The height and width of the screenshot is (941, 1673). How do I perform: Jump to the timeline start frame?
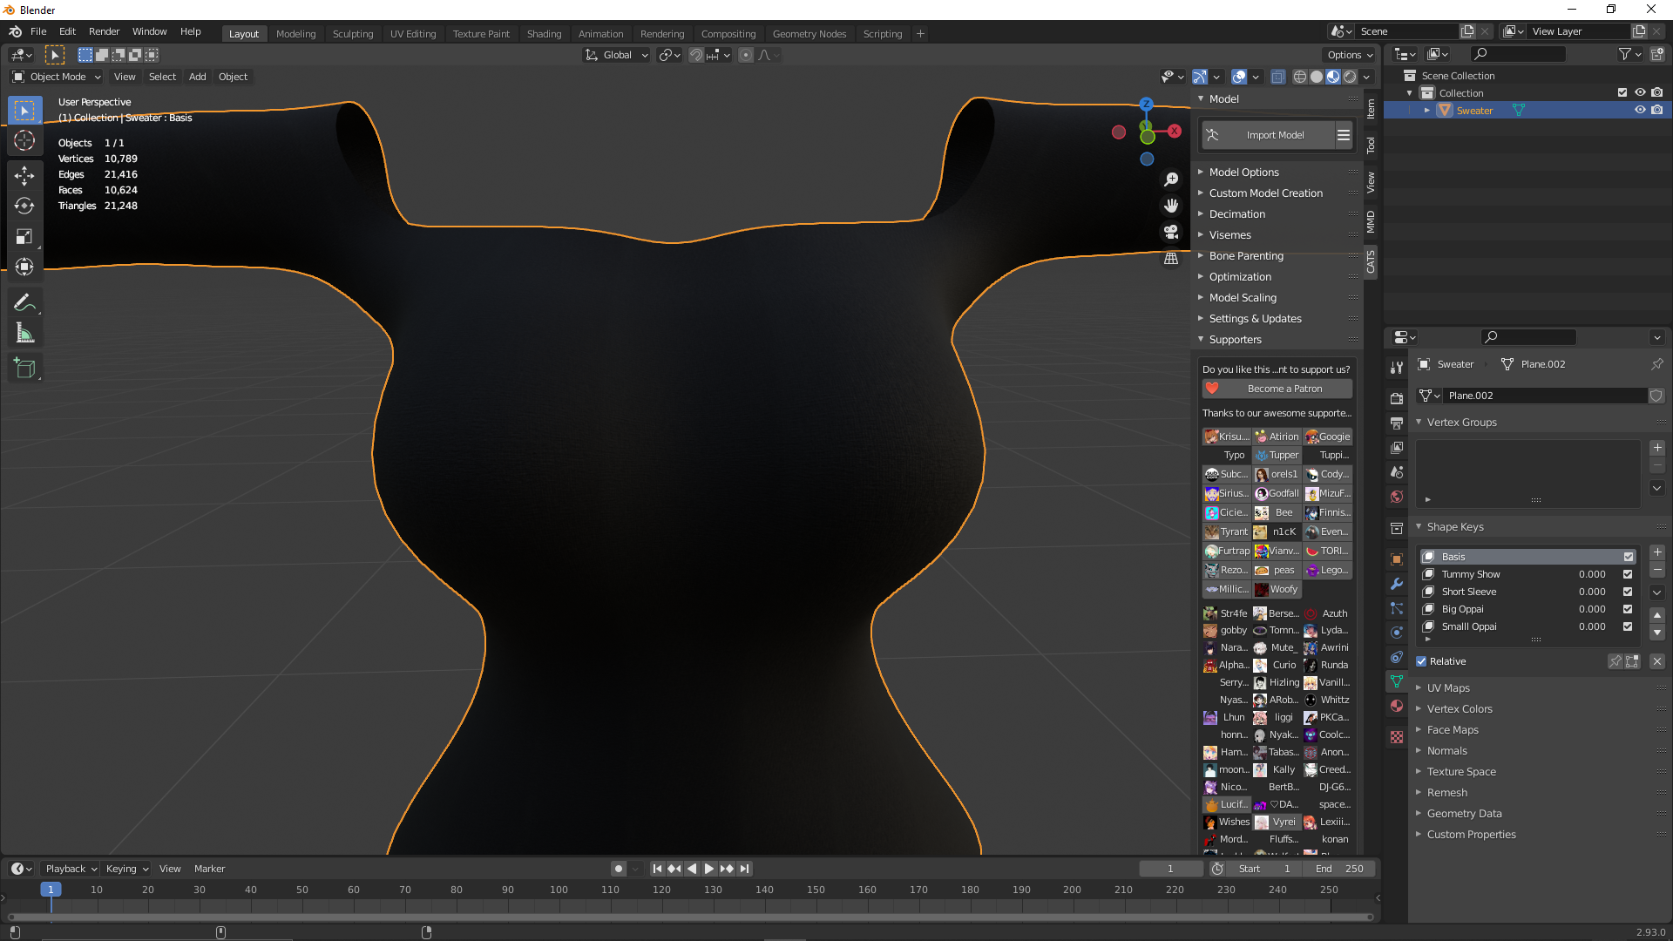(657, 869)
